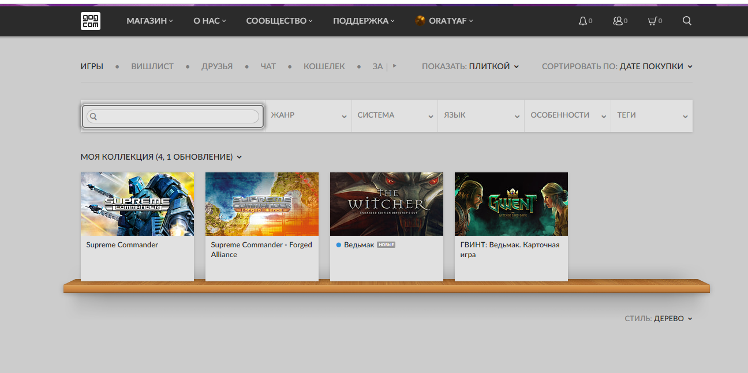Switch to ВИШЛИСТ tab
Image resolution: width=748 pixels, height=373 pixels.
click(152, 66)
